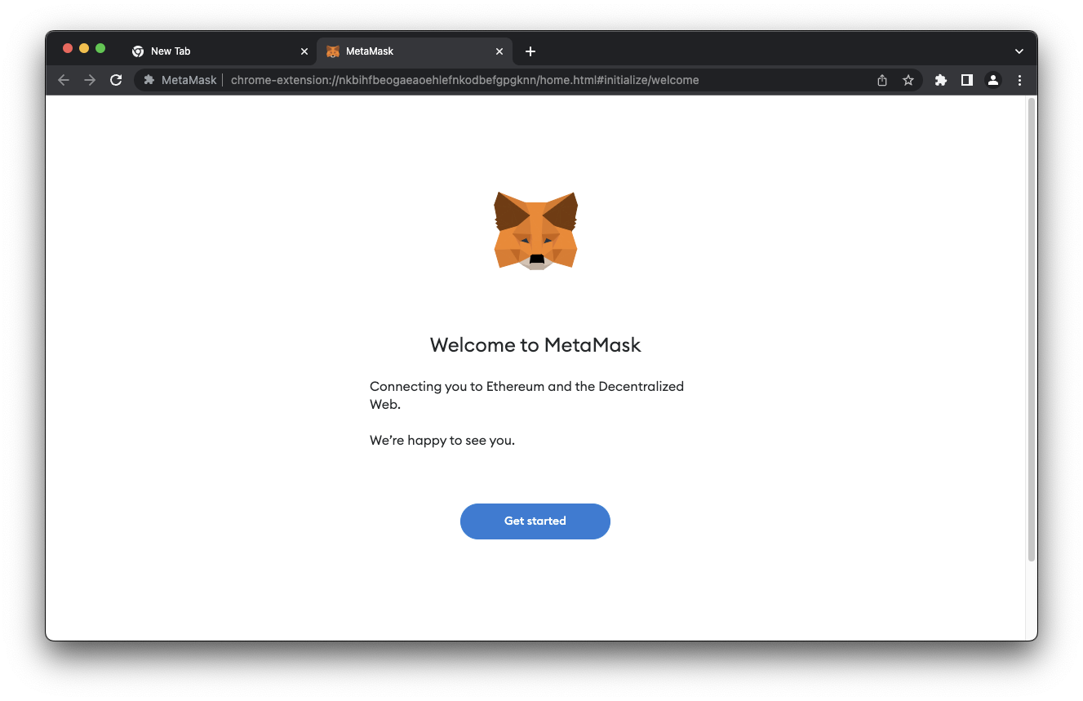
Task: Reload the page
Action: pyautogui.click(x=116, y=80)
